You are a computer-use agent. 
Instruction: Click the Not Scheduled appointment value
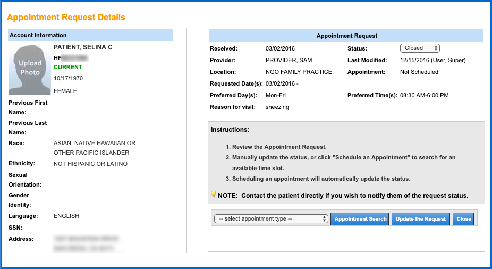coord(419,72)
